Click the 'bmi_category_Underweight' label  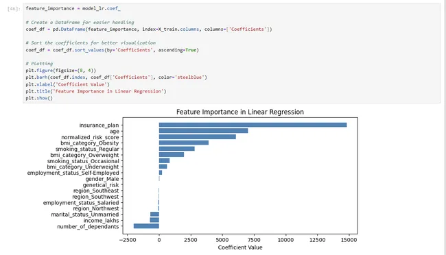(x=83, y=167)
